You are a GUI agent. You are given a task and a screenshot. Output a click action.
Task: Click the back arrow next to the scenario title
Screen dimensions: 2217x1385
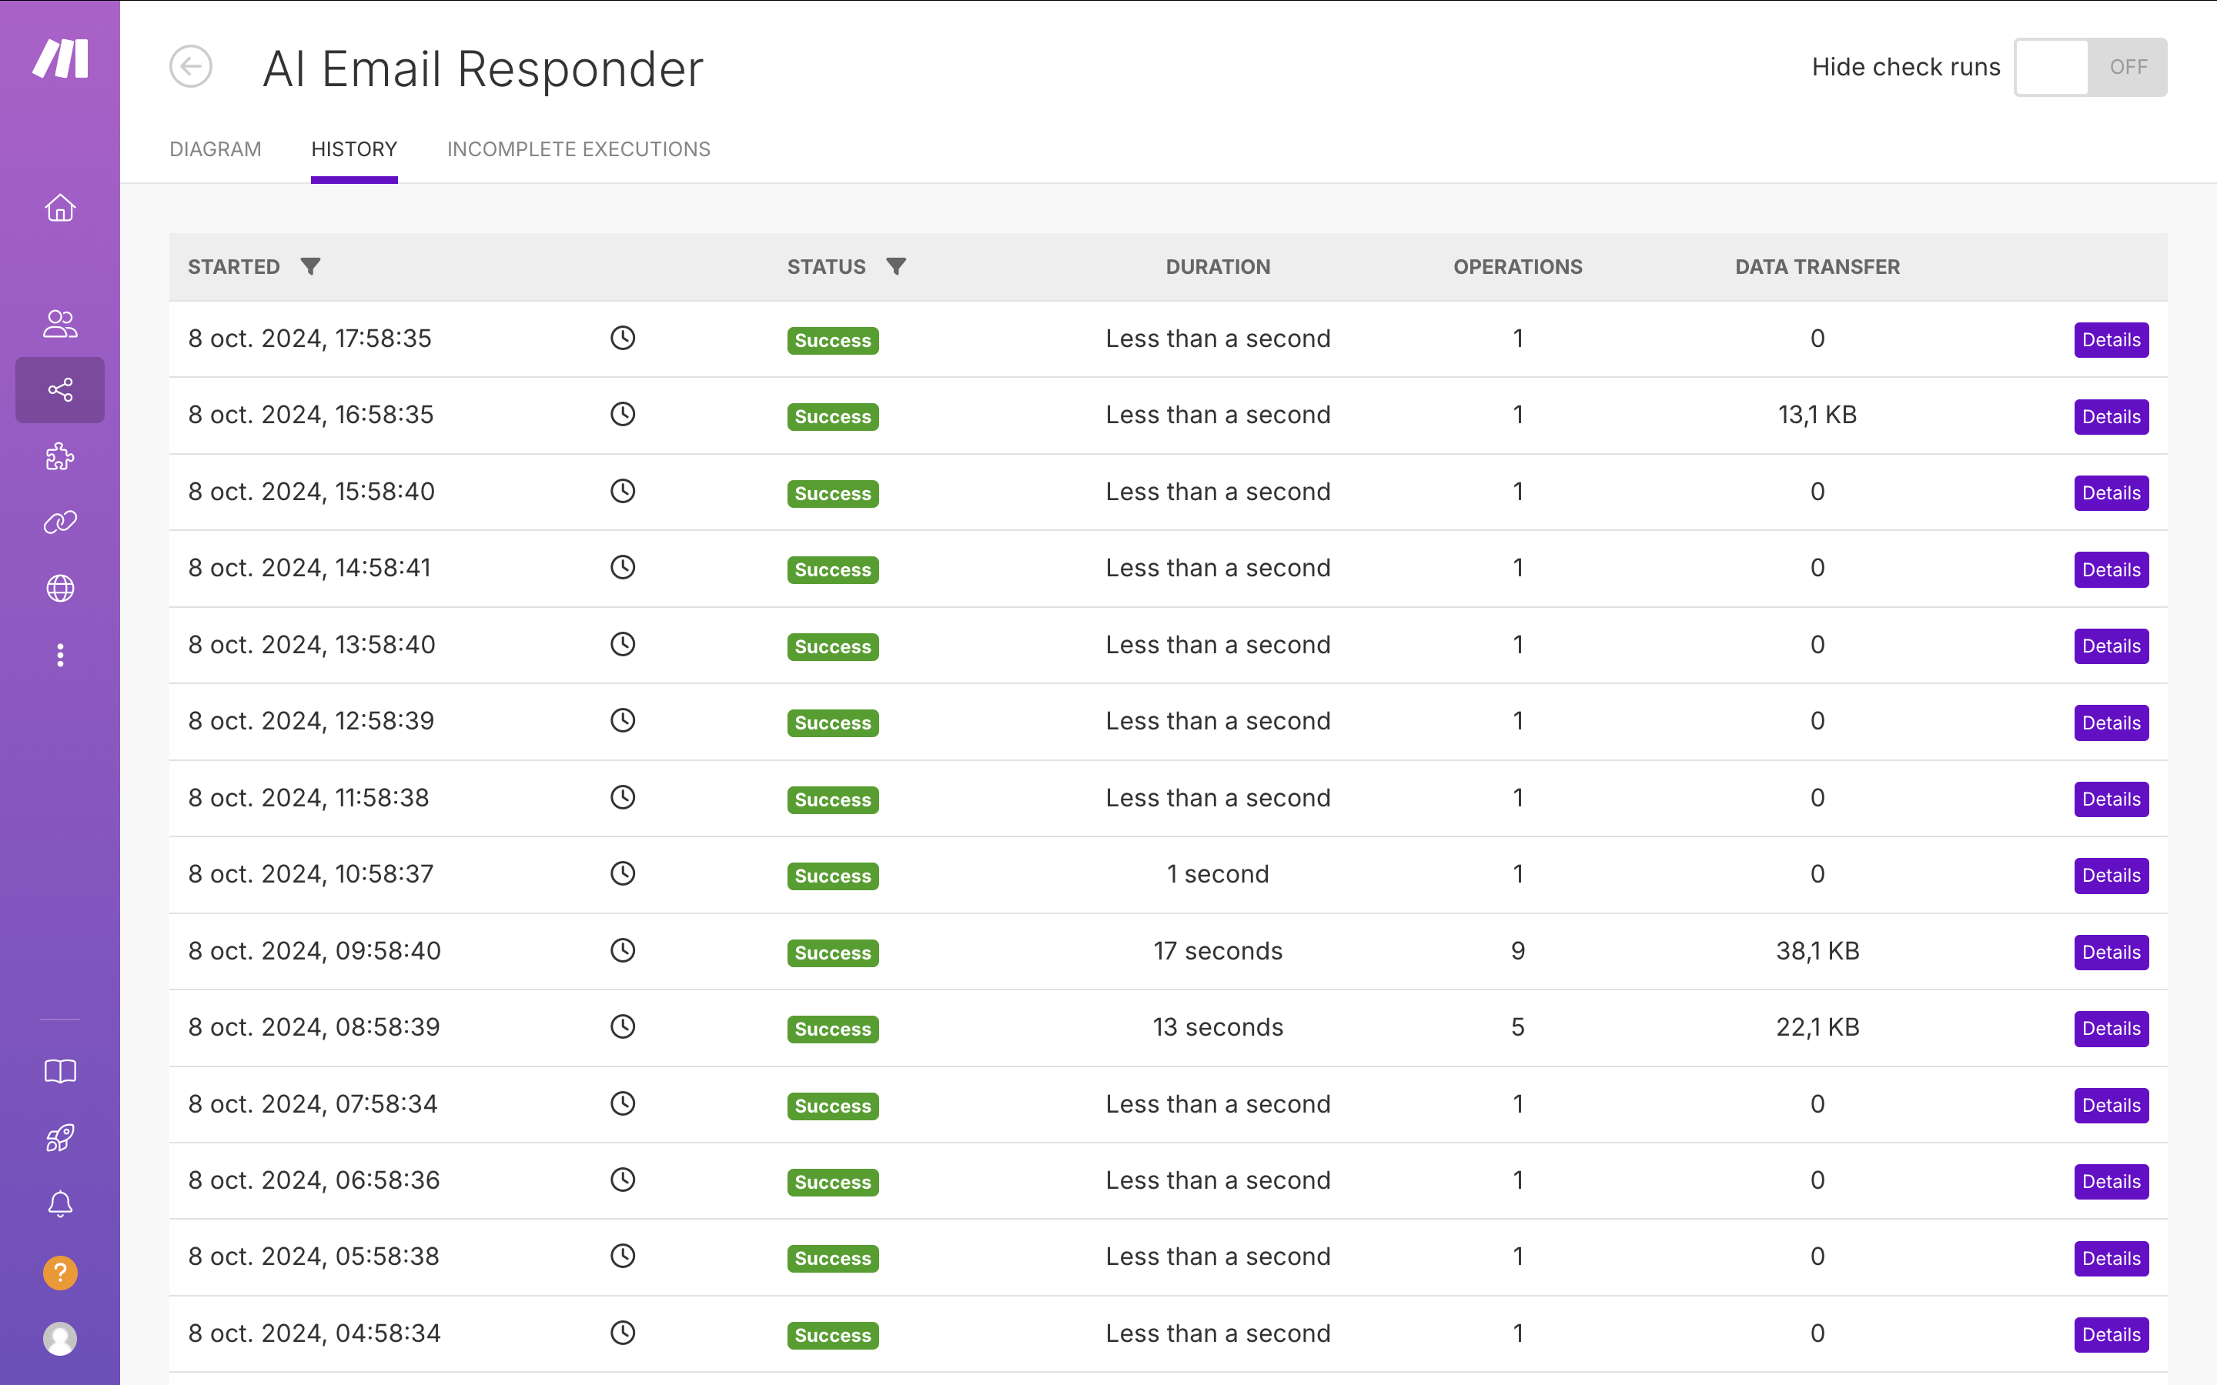pyautogui.click(x=191, y=67)
